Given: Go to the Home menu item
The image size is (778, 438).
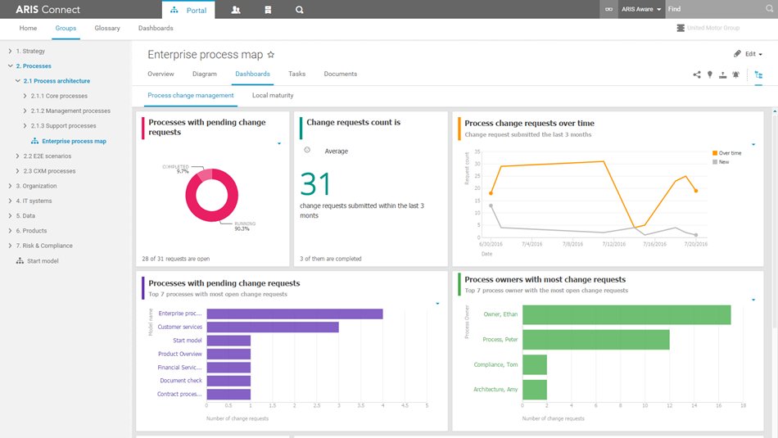Looking at the screenshot, I should click(x=28, y=29).
